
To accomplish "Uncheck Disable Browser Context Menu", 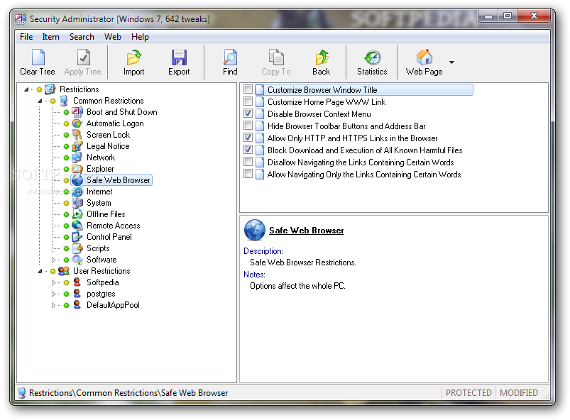I will 248,114.
